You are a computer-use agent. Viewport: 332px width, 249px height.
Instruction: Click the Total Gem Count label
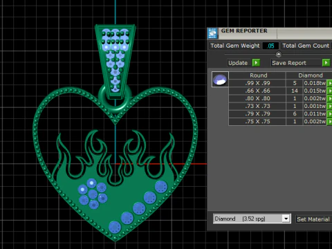coord(306,46)
